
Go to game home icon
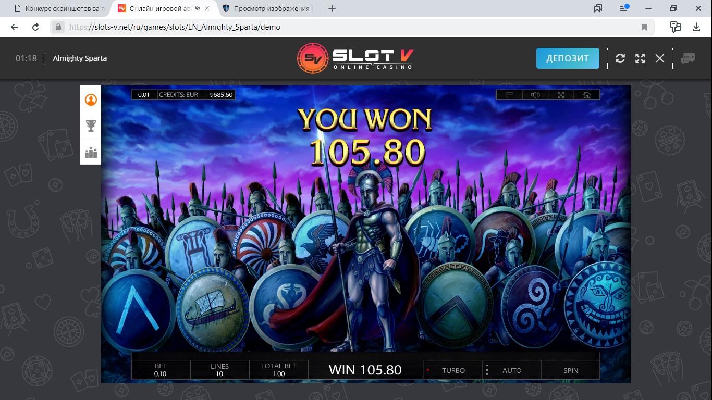click(587, 95)
